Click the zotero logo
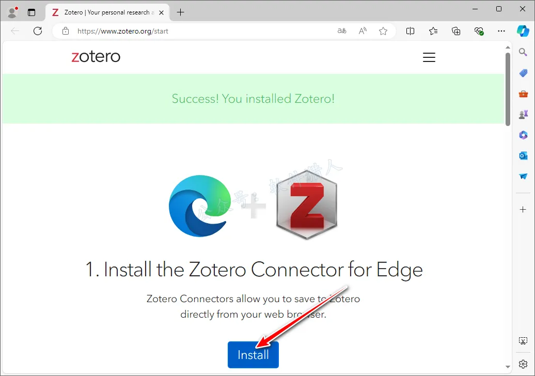535x376 pixels. (x=96, y=57)
